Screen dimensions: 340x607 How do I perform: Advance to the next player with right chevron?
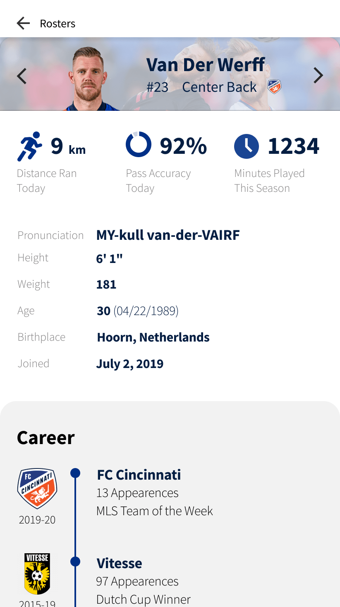(318, 75)
